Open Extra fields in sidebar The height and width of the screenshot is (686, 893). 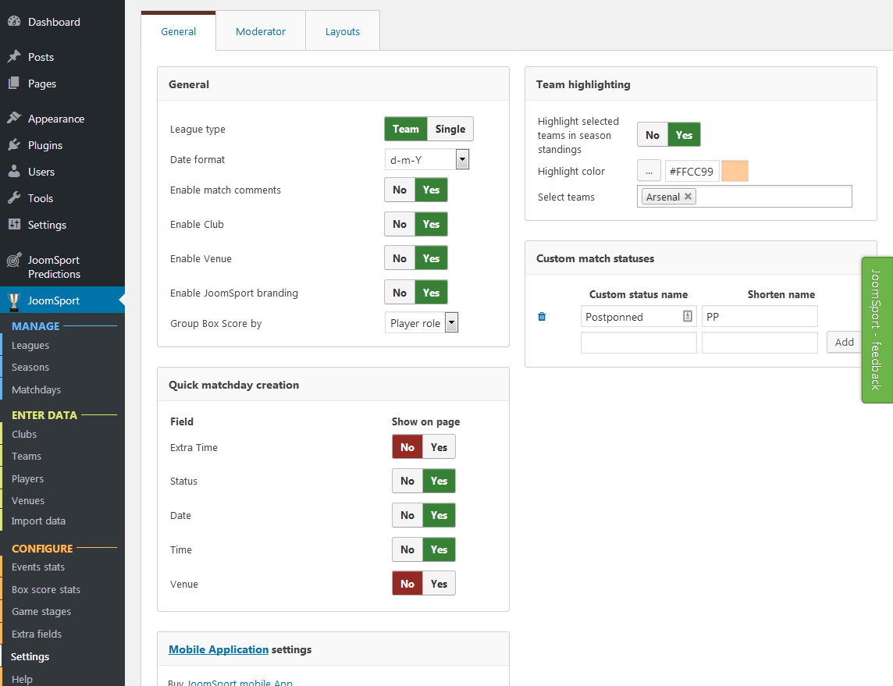point(37,634)
